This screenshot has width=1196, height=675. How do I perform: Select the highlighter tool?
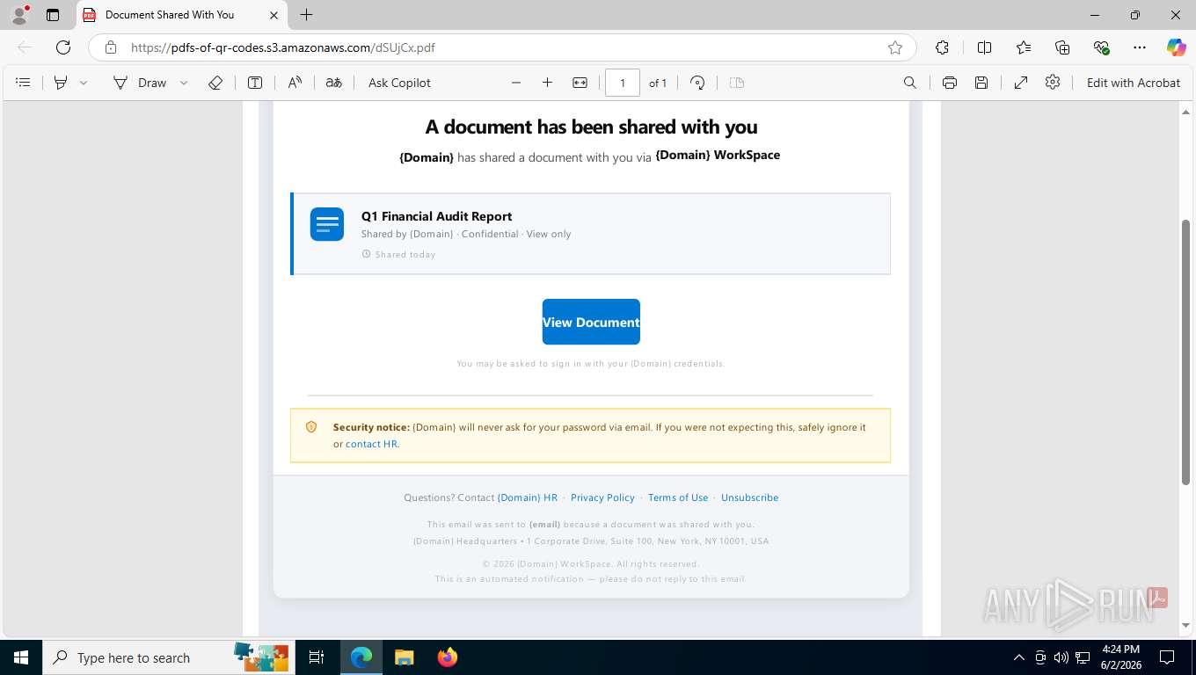point(61,83)
